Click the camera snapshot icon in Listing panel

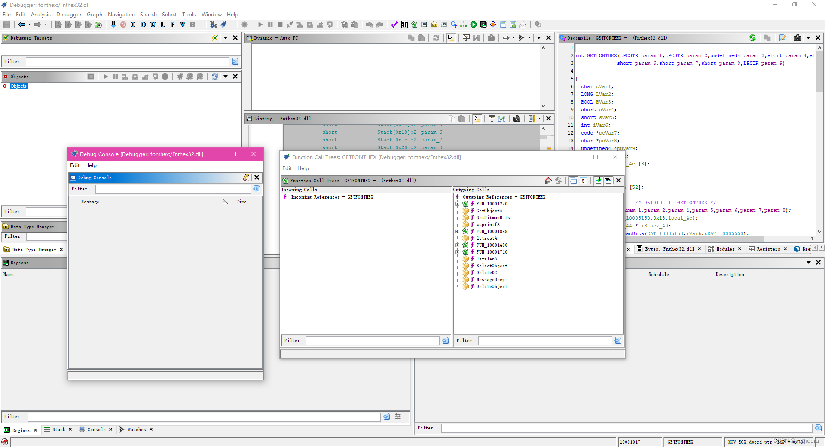click(x=517, y=119)
